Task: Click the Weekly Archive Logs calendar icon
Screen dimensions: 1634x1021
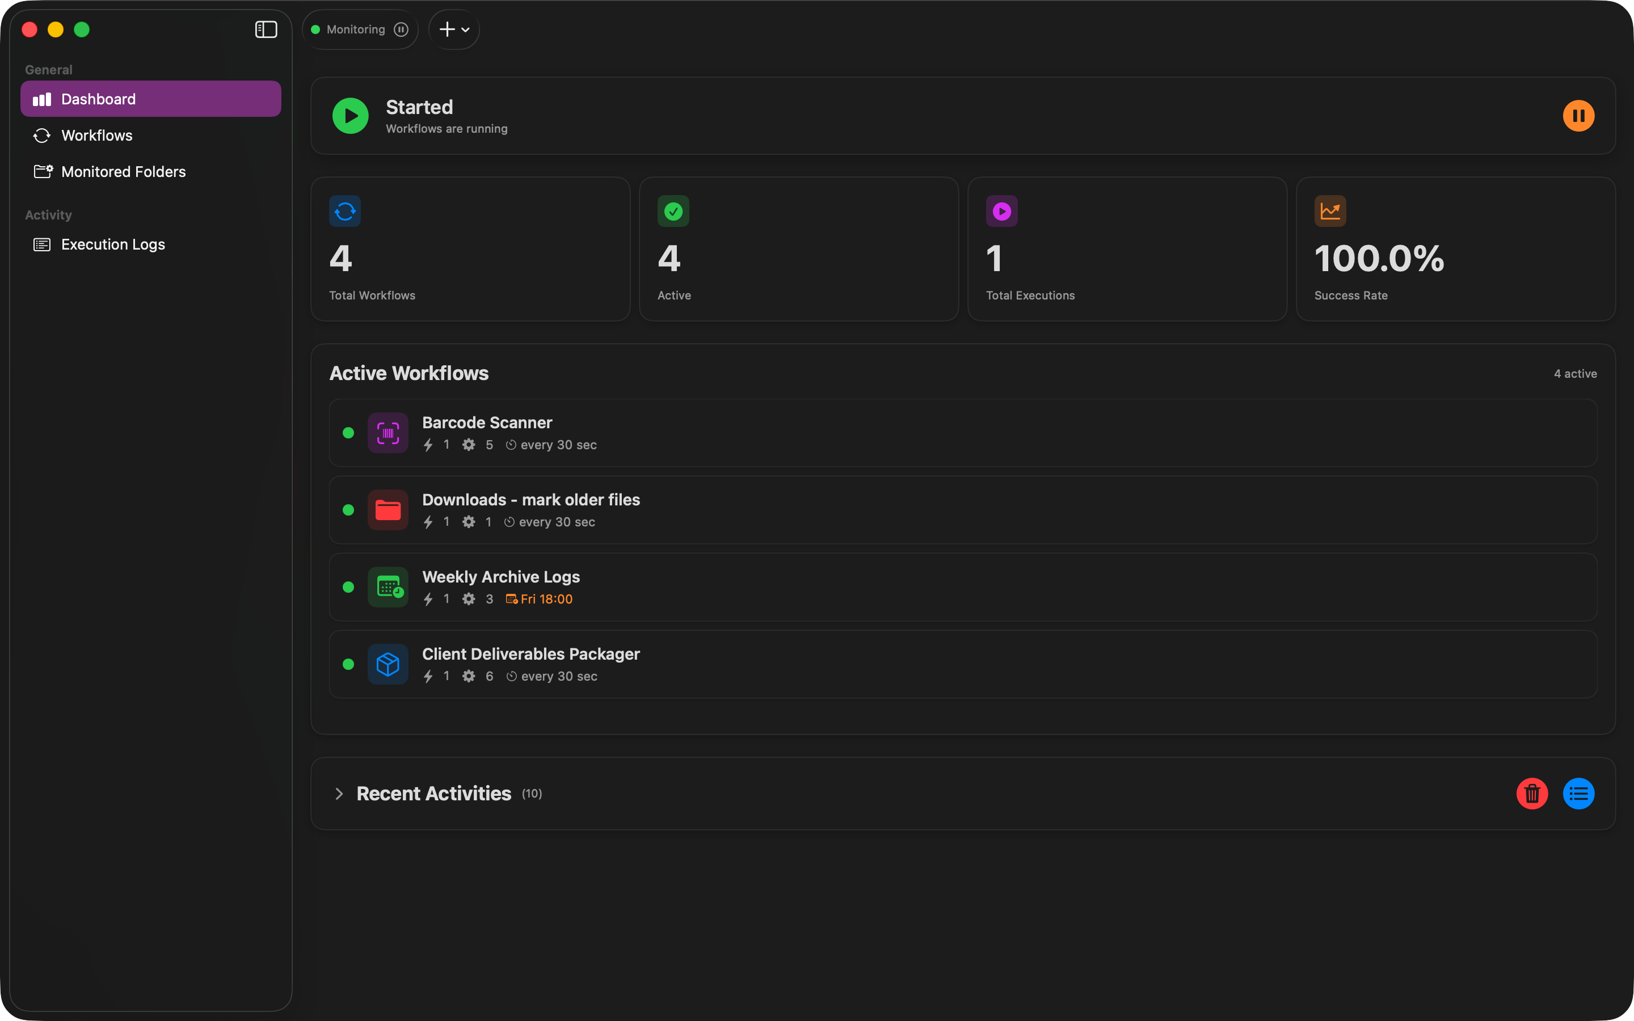Action: [388, 587]
